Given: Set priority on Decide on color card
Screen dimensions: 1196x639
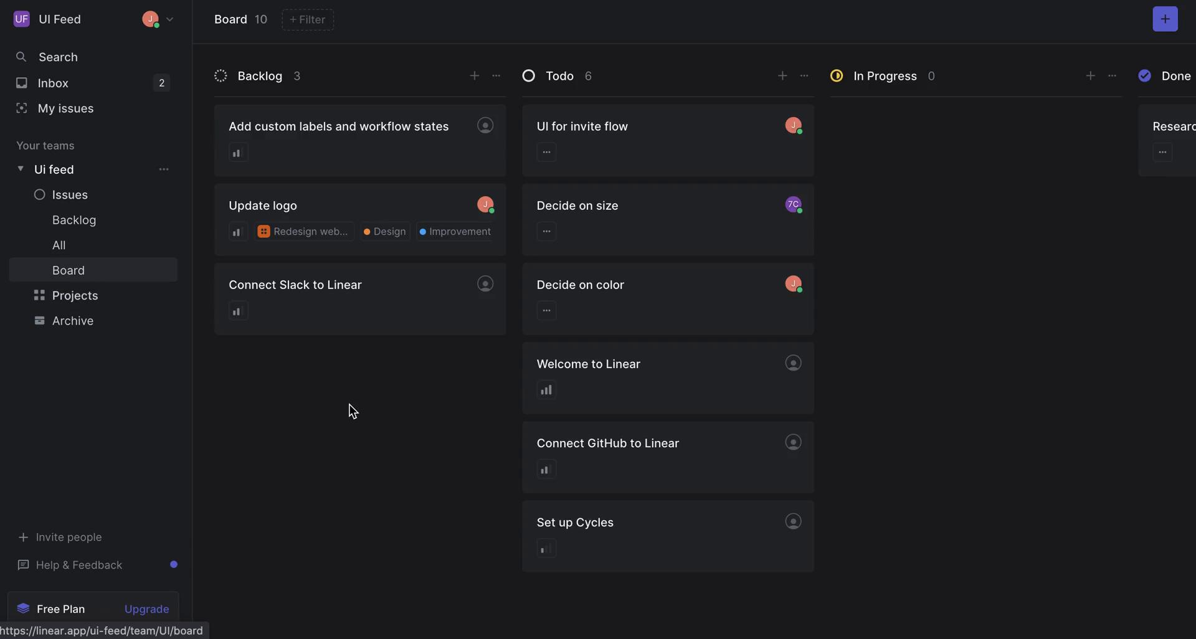Looking at the screenshot, I should (546, 310).
